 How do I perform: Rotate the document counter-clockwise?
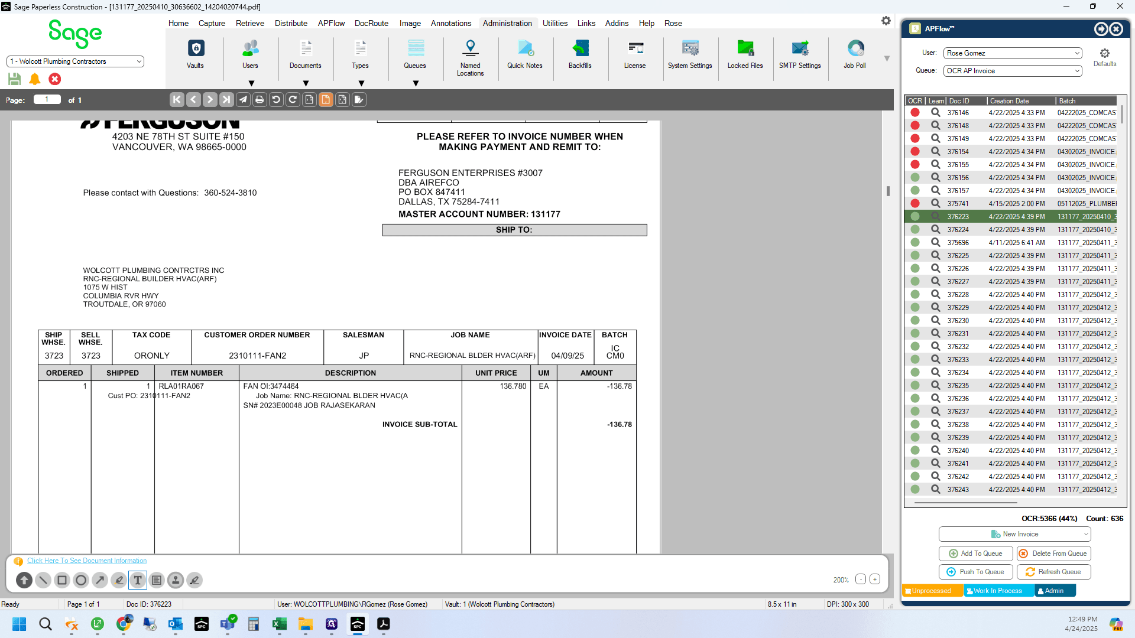click(x=276, y=100)
